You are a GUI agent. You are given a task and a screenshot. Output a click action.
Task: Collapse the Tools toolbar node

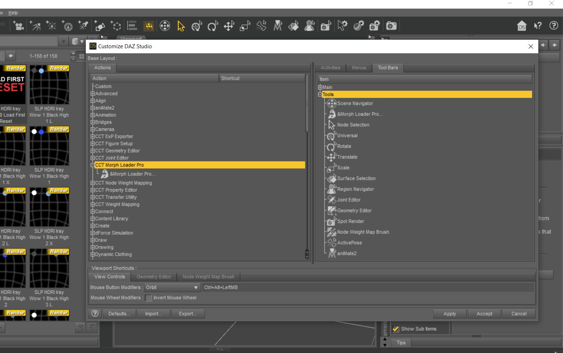point(320,94)
